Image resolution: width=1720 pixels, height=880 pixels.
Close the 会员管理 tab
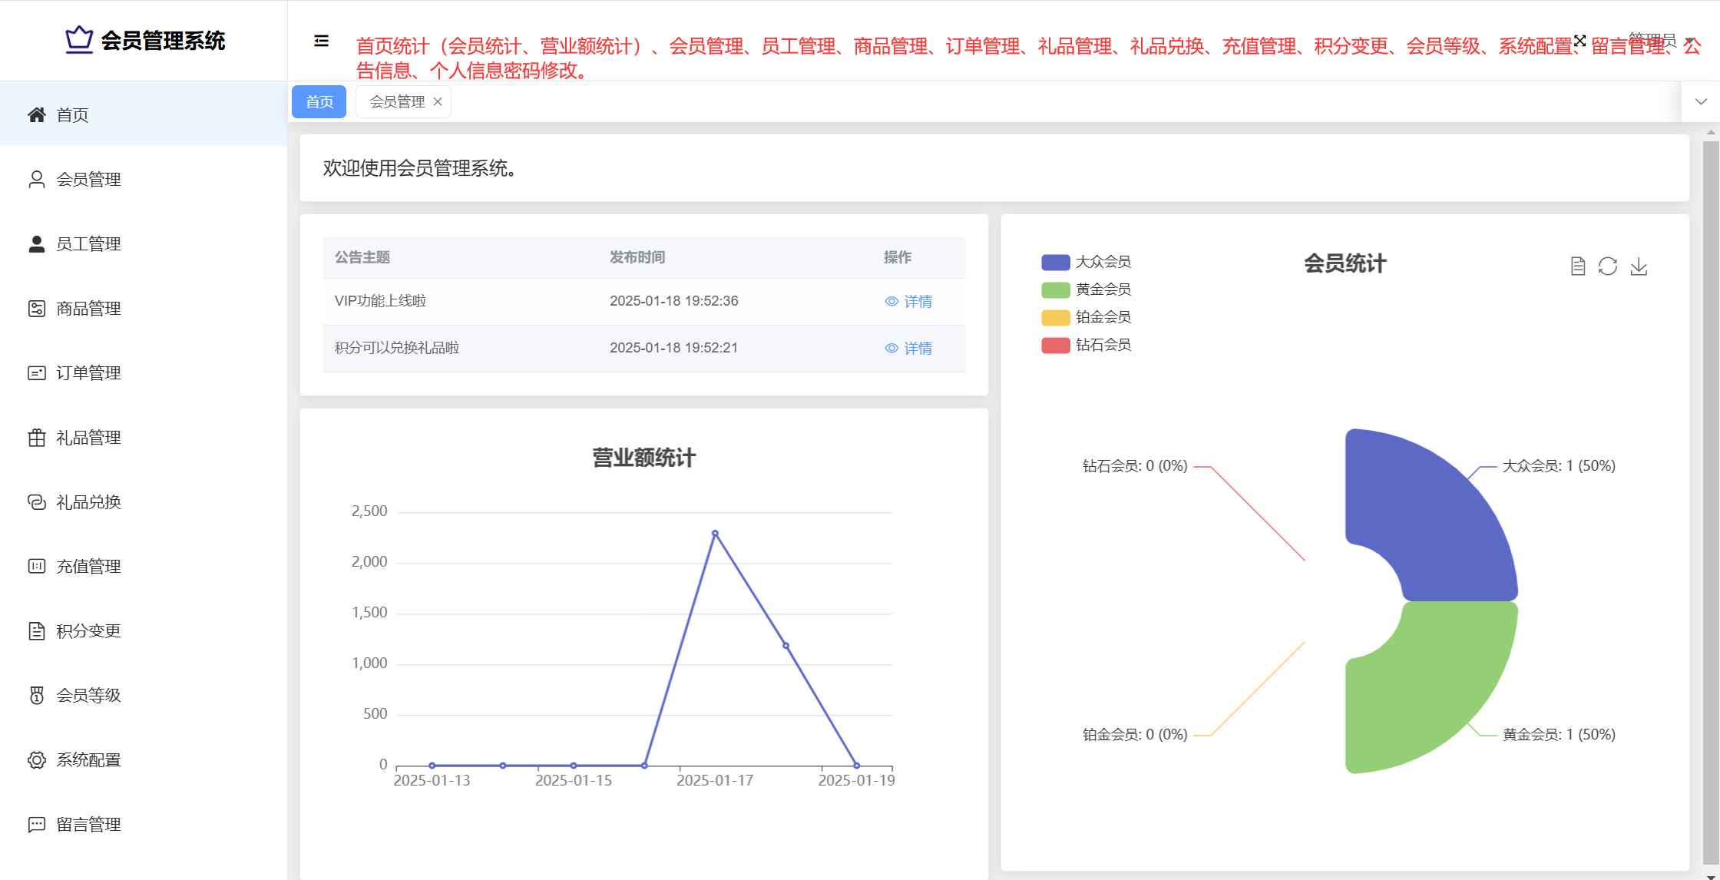pyautogui.click(x=438, y=102)
